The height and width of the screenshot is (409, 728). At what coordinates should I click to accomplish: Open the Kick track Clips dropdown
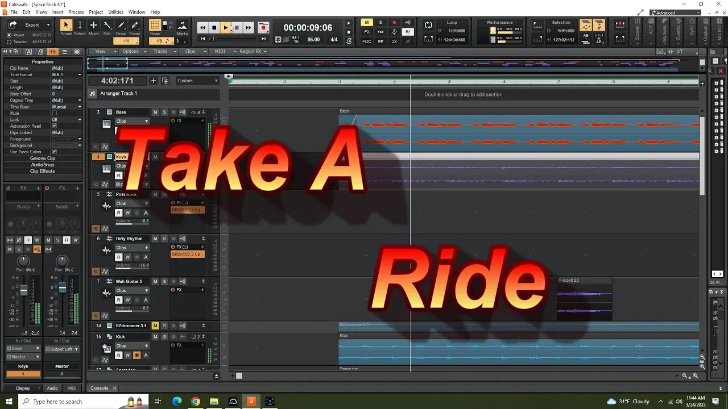point(132,346)
